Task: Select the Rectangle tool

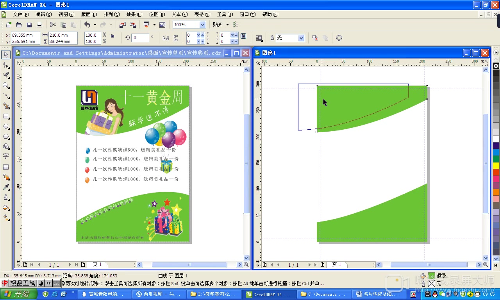Action: point(6,116)
